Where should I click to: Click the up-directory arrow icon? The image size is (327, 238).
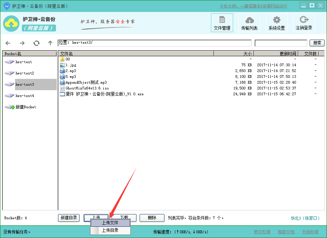50,43
